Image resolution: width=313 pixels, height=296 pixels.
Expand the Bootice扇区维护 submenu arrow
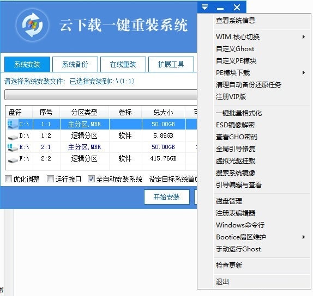pyautogui.click(x=303, y=237)
